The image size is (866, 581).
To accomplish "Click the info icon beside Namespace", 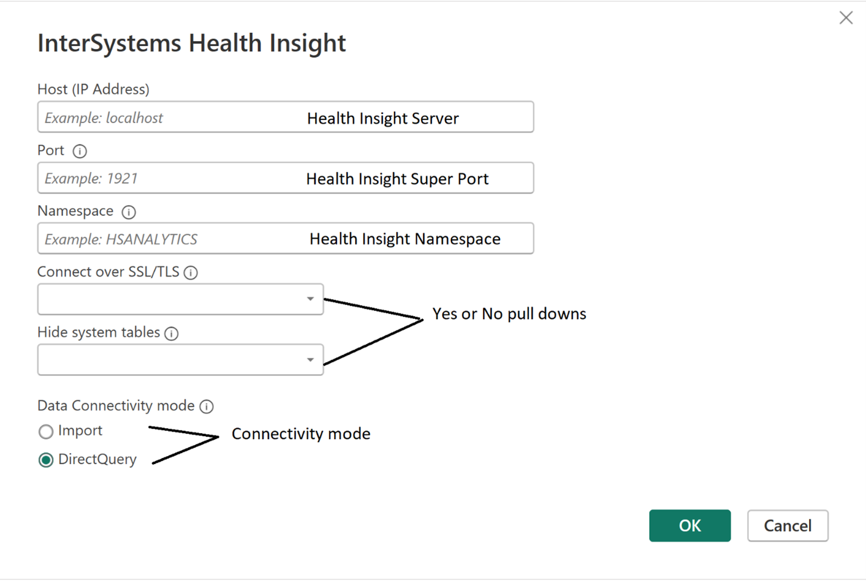I will pyautogui.click(x=128, y=212).
